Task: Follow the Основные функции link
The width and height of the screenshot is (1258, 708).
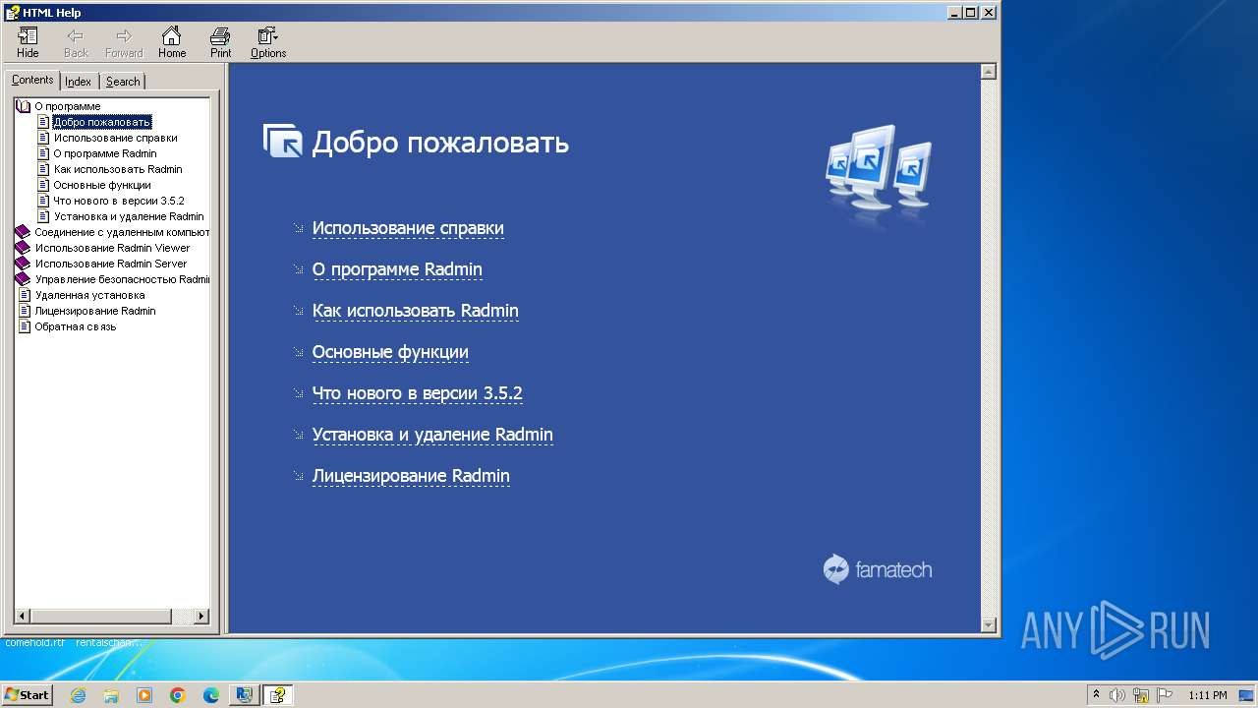Action: (390, 352)
